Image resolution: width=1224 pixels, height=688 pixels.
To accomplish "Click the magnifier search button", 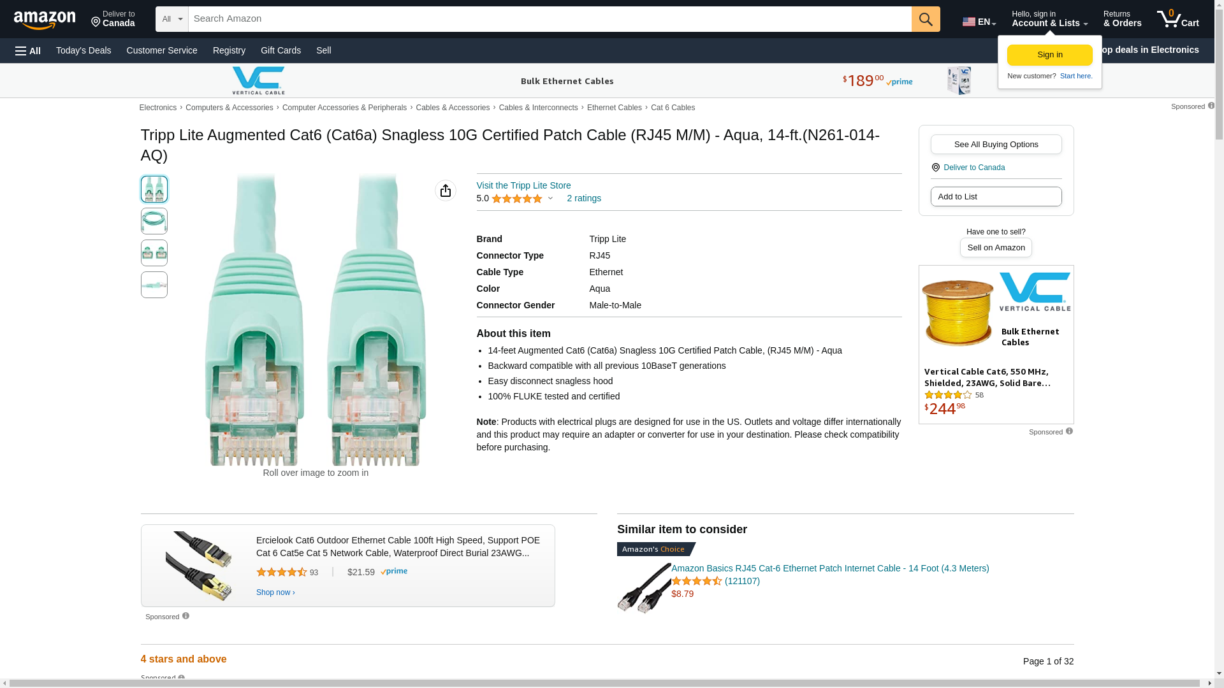I will tap(926, 19).
